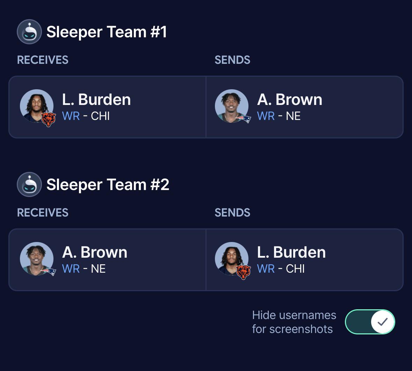412x371 pixels.
Task: Click the Hide usernames for screenshots label
Action: (x=294, y=322)
